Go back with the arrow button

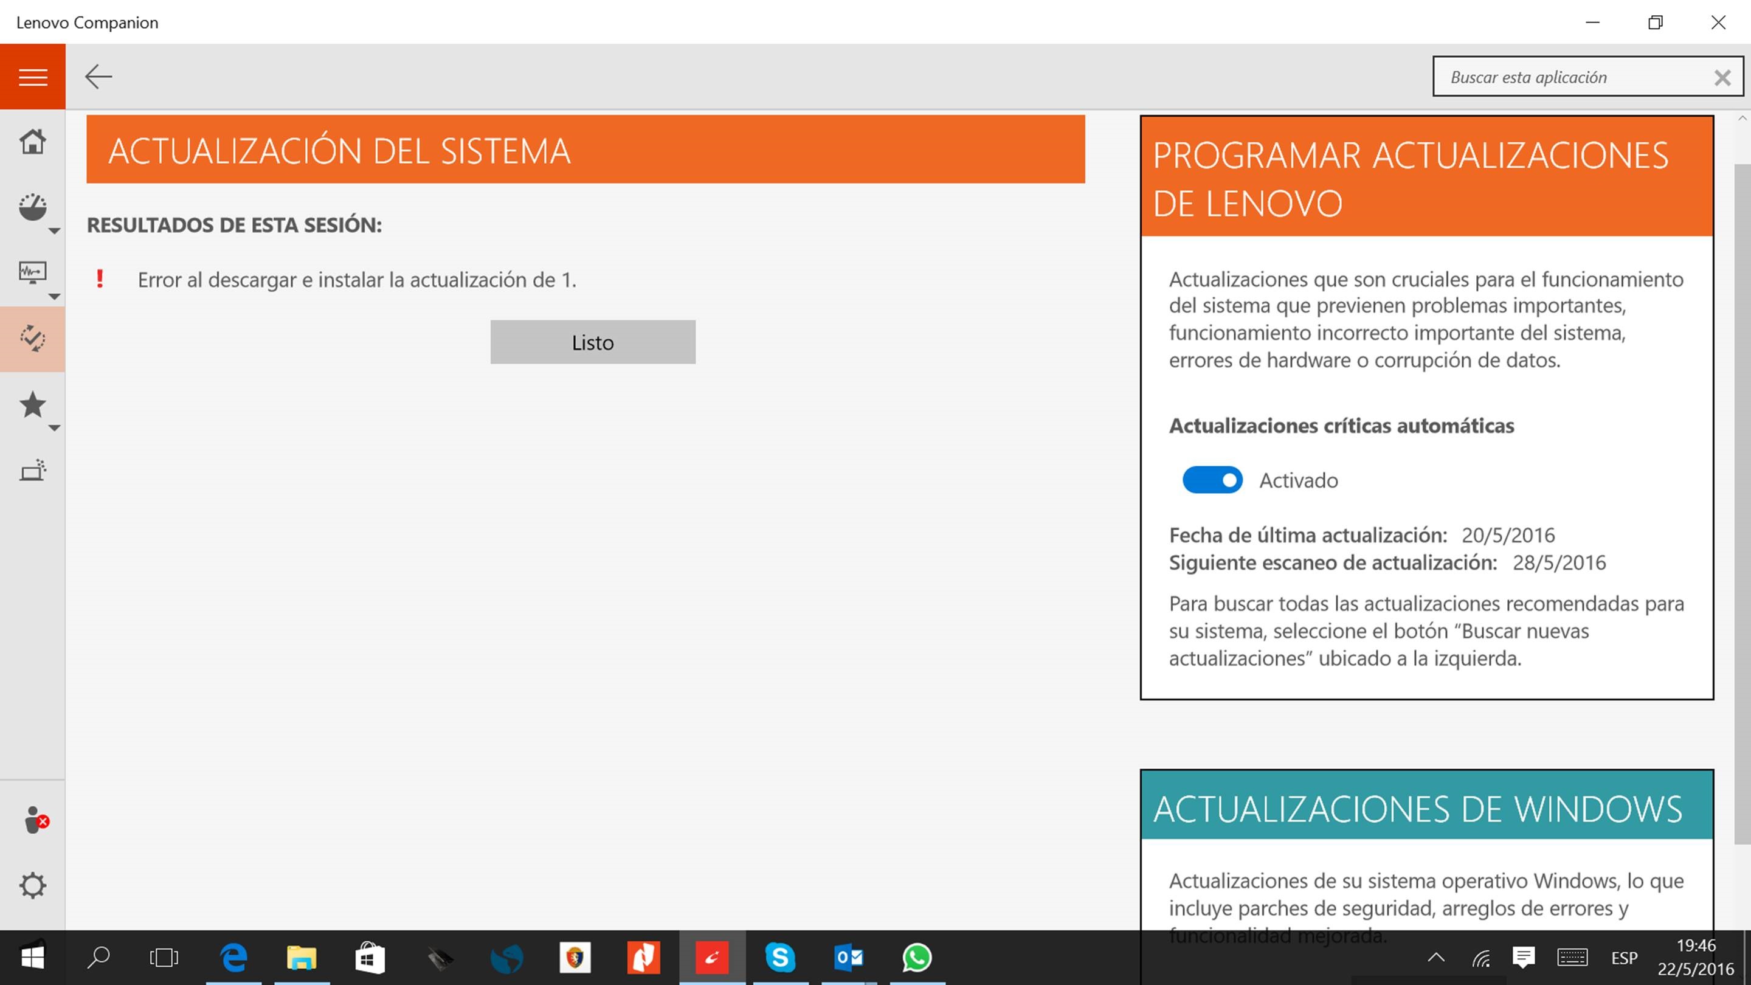[98, 77]
